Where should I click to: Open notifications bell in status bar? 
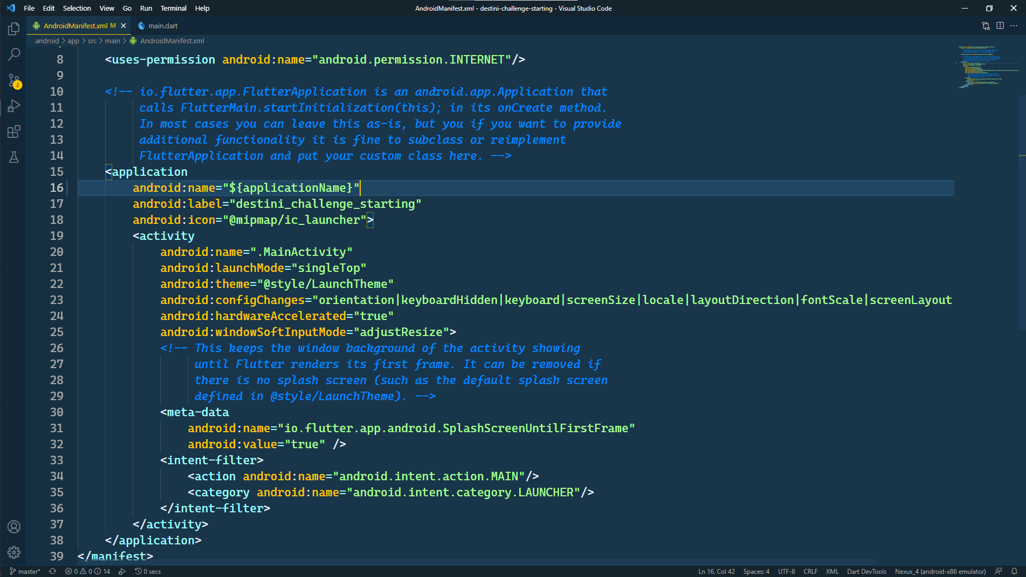[x=1014, y=571]
